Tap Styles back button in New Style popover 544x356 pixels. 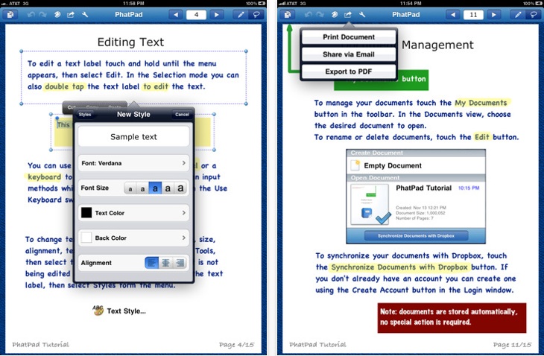(x=85, y=115)
